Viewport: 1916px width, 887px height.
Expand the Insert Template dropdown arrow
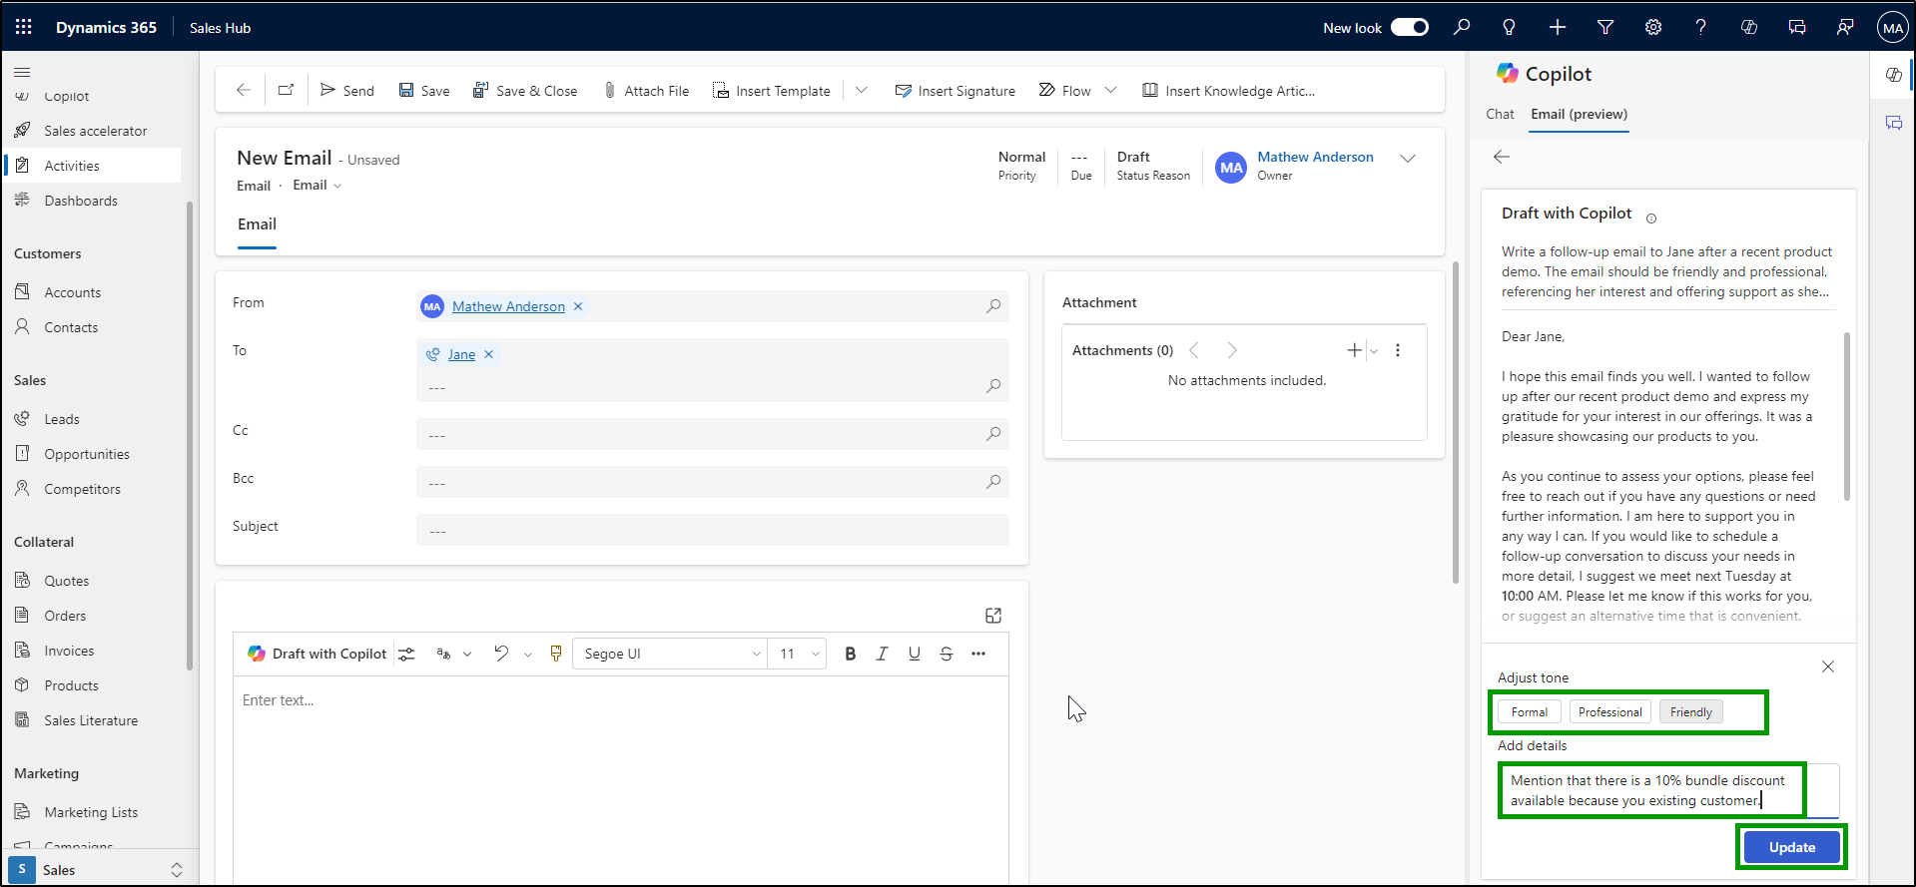click(x=862, y=90)
